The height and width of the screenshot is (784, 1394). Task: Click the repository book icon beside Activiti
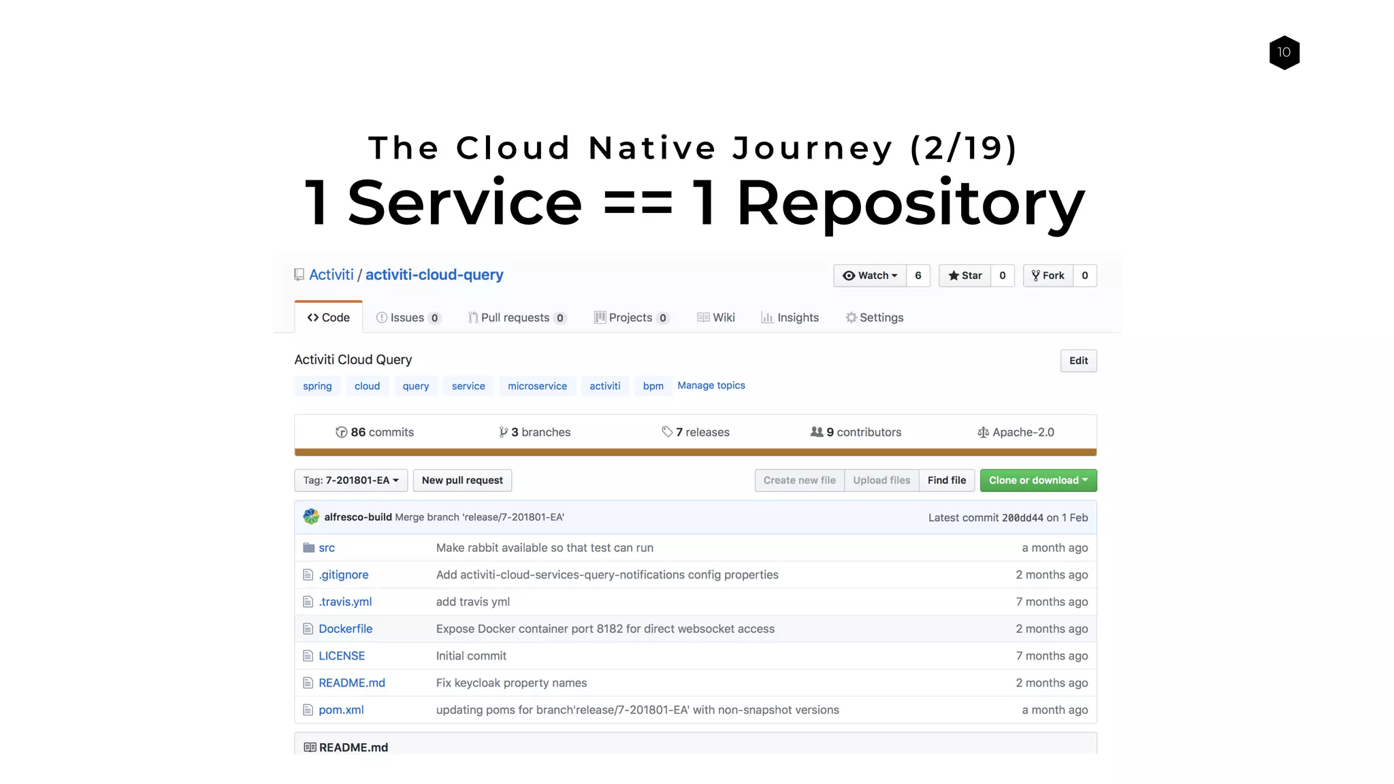click(x=299, y=275)
